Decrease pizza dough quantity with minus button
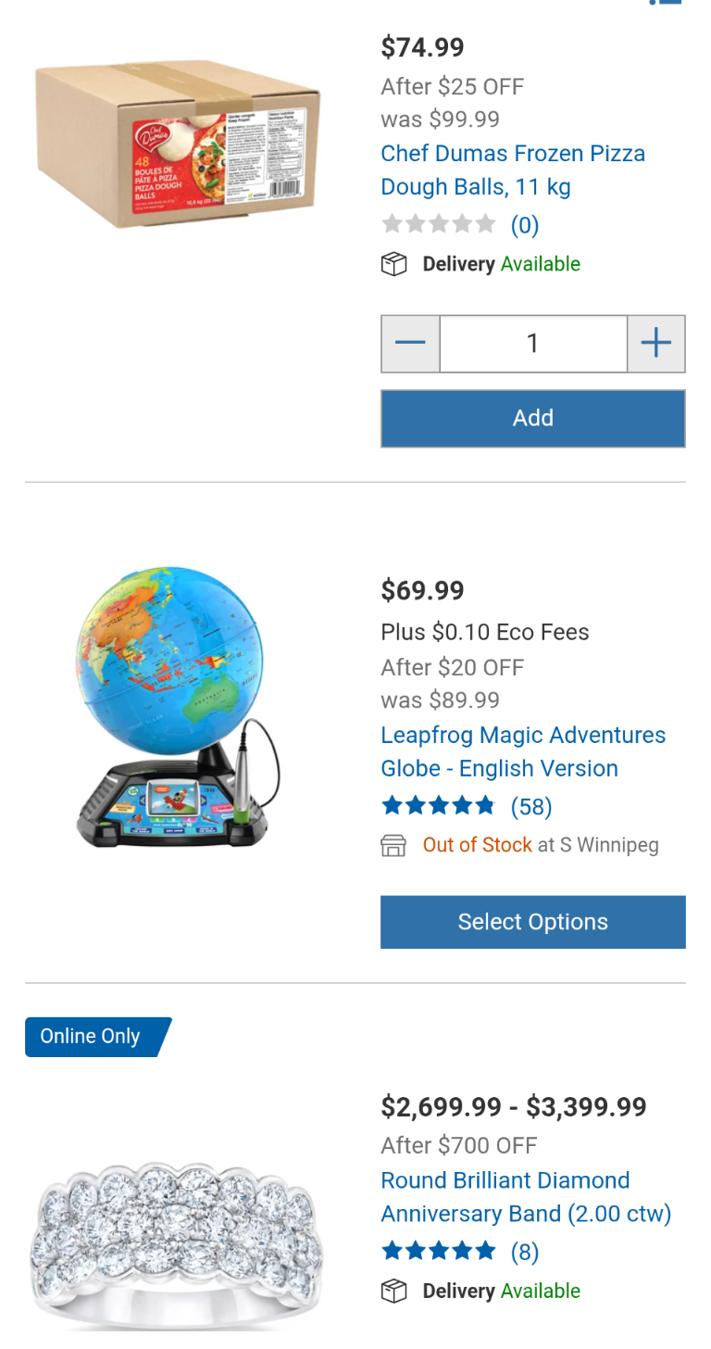Image resolution: width=711 pixels, height=1349 pixels. (x=410, y=344)
